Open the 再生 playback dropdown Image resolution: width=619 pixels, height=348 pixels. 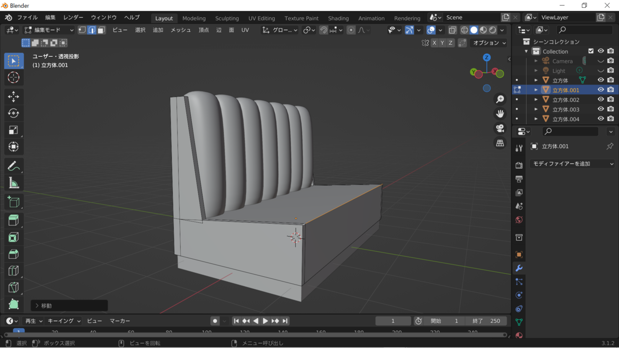34,321
